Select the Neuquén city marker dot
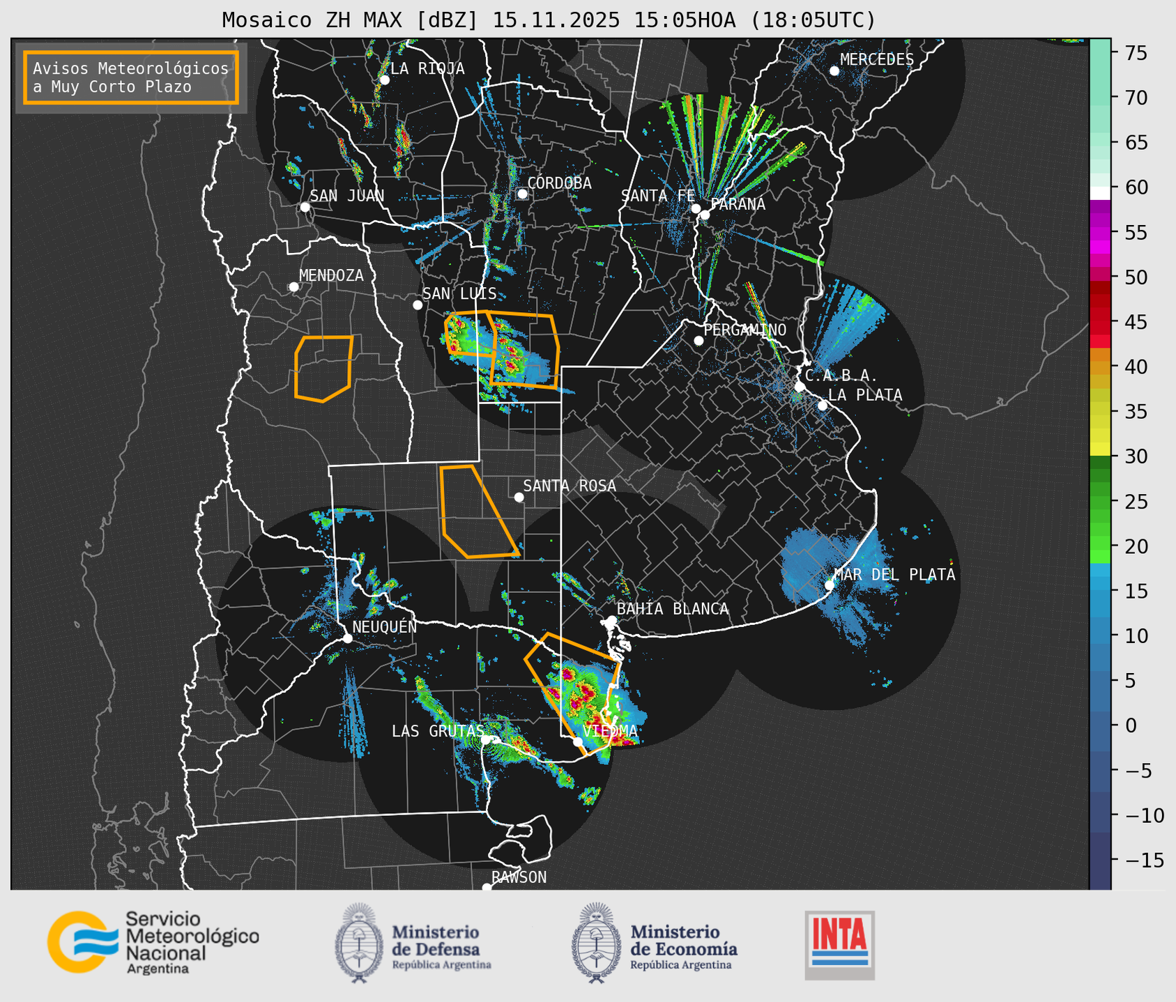 coord(347,638)
